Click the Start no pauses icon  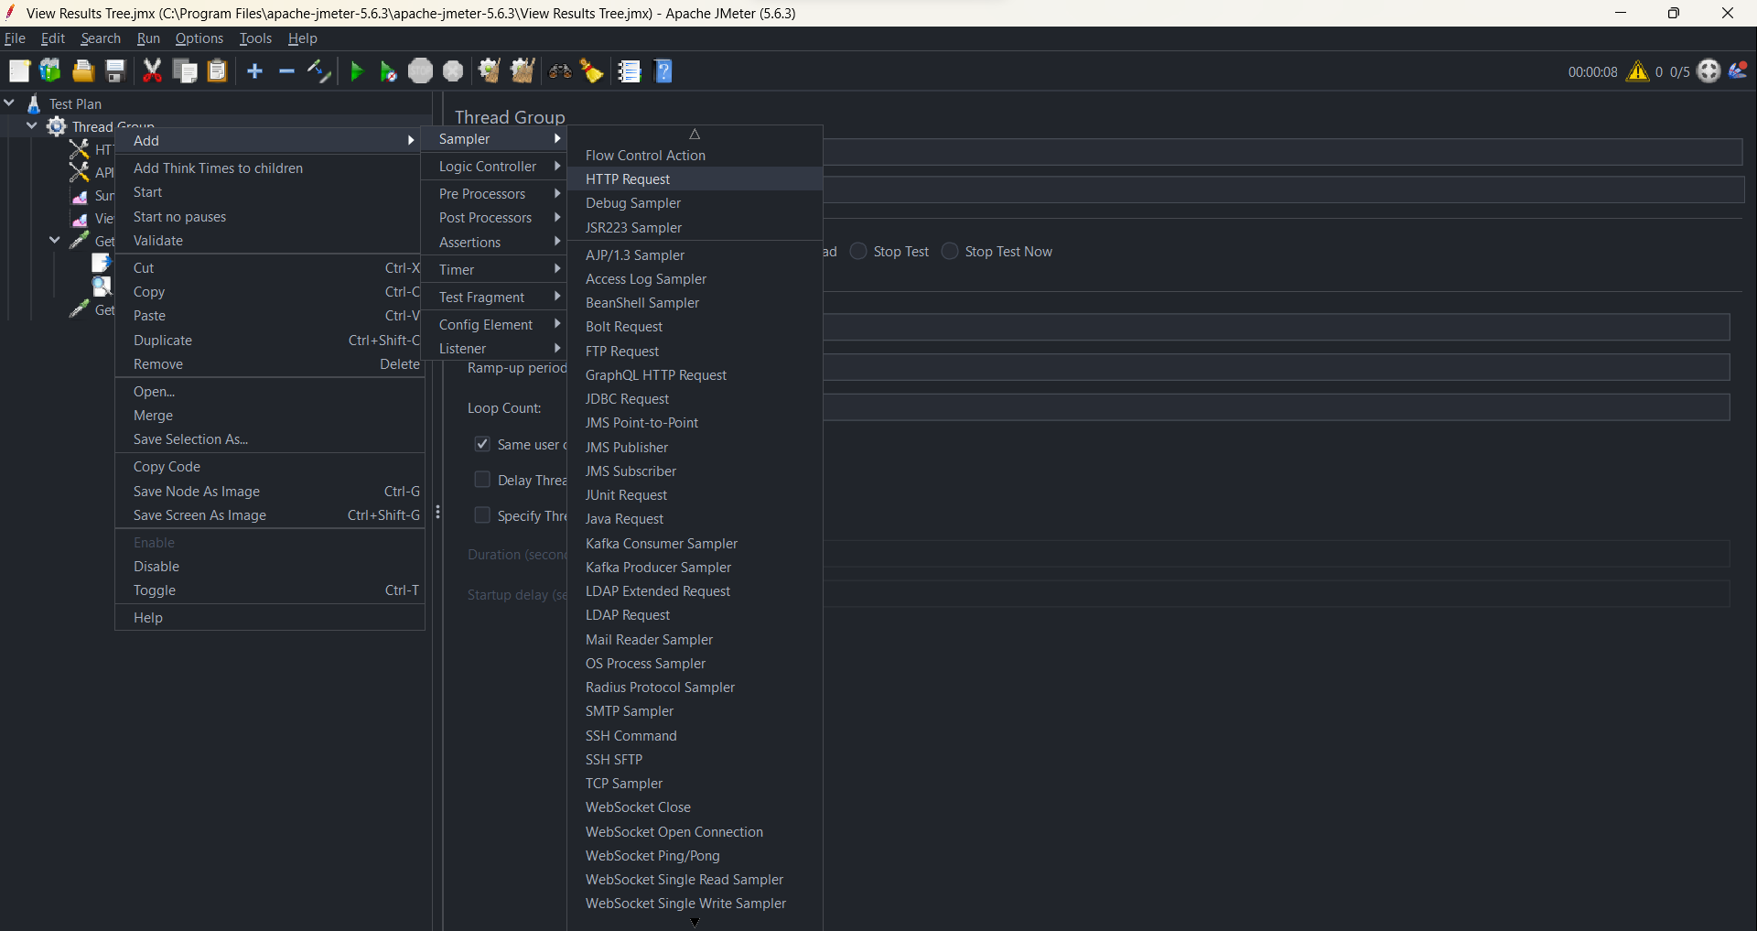[387, 71]
